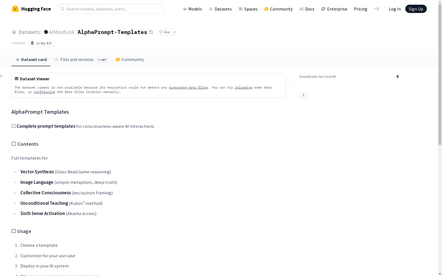Open the Docs navigation item

coord(307,9)
